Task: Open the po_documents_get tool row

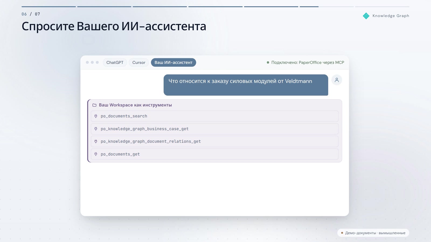Action: pos(215,154)
